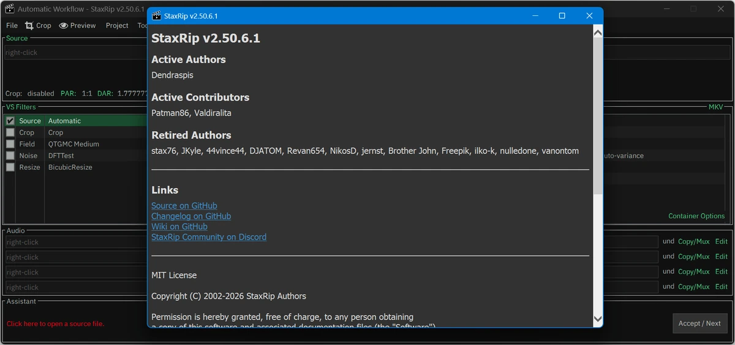Enable the Noise filter checkbox

point(10,156)
